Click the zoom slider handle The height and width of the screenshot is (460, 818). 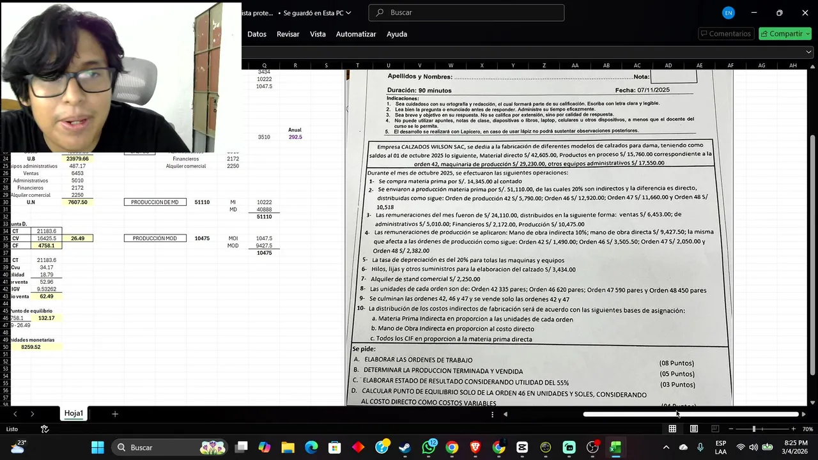[754, 429]
